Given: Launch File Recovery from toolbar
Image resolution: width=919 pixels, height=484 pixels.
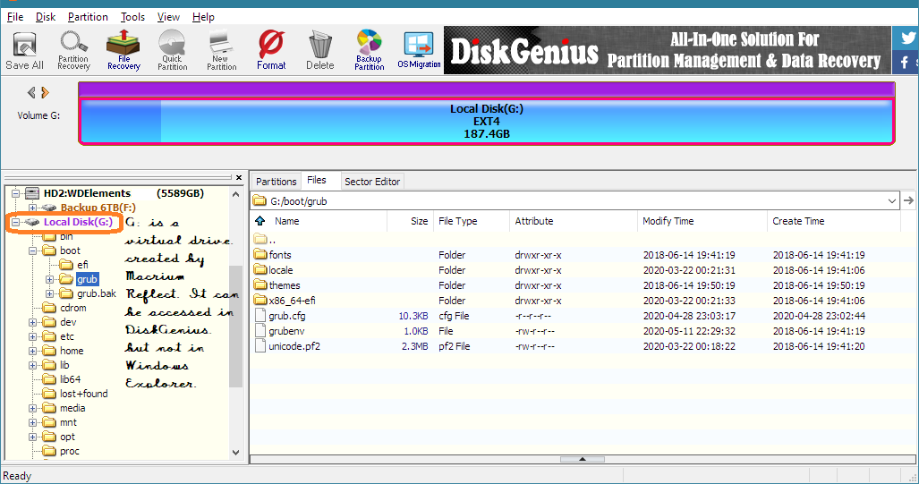Looking at the screenshot, I should pos(123,50).
